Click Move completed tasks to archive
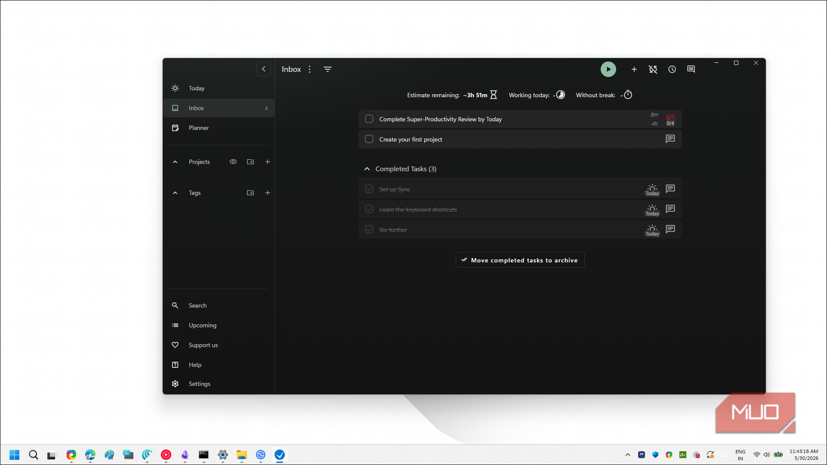The image size is (827, 465). (x=520, y=260)
